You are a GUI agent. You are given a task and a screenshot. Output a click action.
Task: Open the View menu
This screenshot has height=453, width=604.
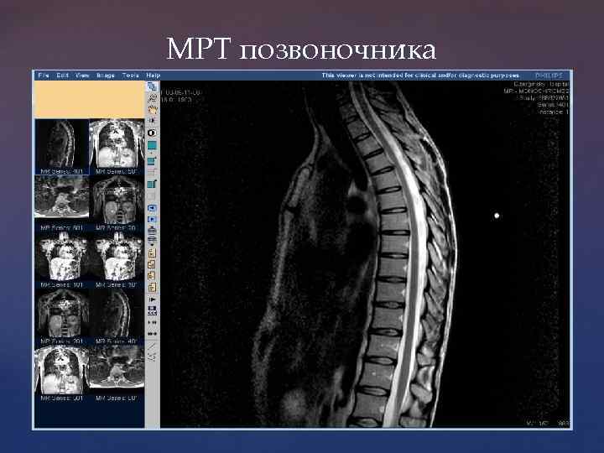(82, 75)
